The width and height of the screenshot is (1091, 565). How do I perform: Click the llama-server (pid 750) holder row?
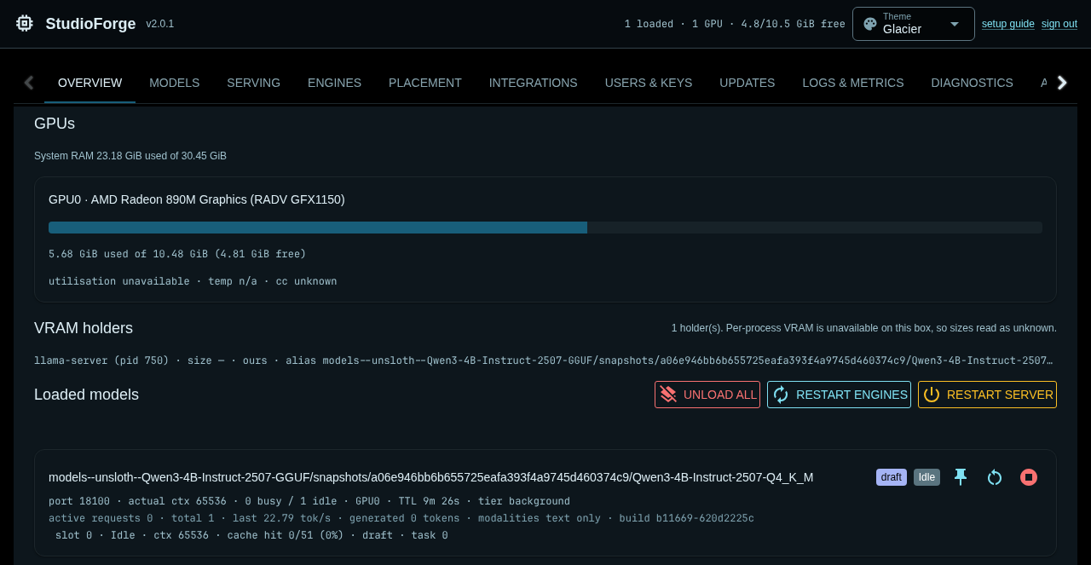tap(545, 360)
